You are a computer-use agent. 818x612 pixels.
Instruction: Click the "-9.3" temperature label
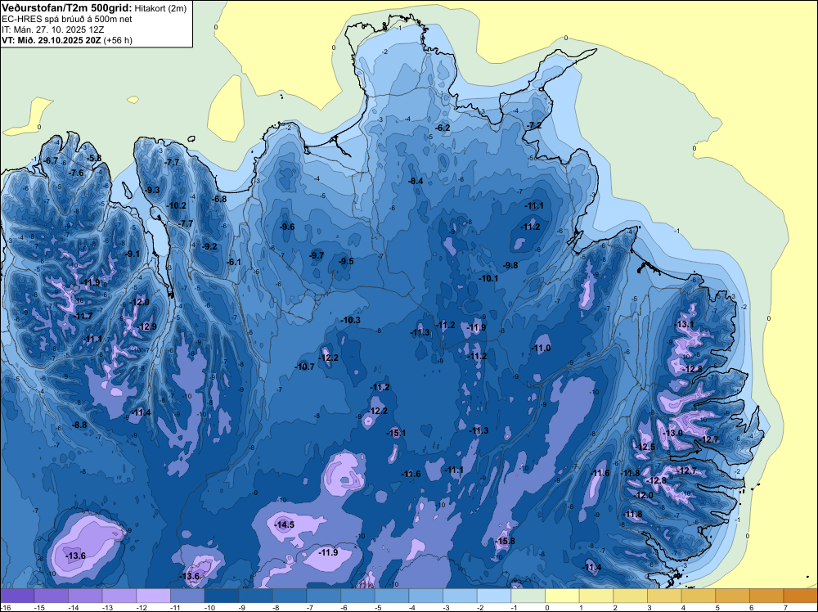click(152, 191)
